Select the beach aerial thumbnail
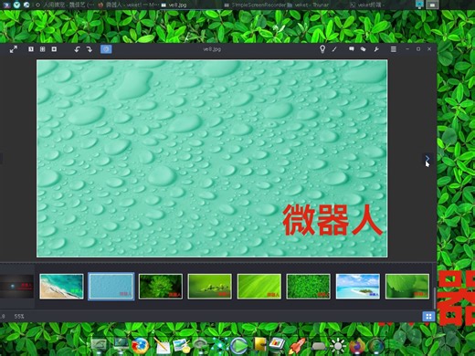 pos(61,287)
